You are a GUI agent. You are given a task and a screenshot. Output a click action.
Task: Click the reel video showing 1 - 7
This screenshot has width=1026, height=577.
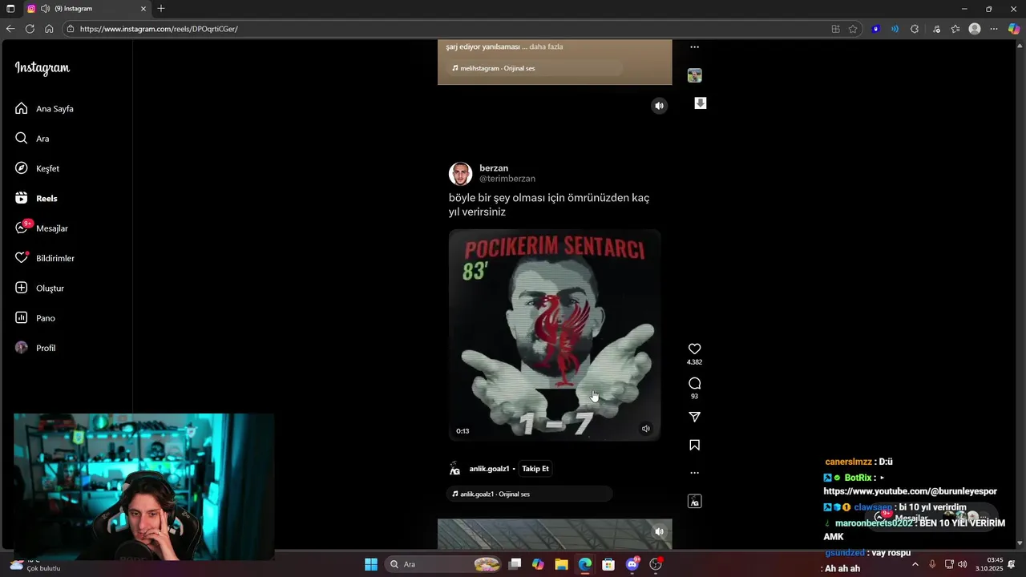[555, 335]
